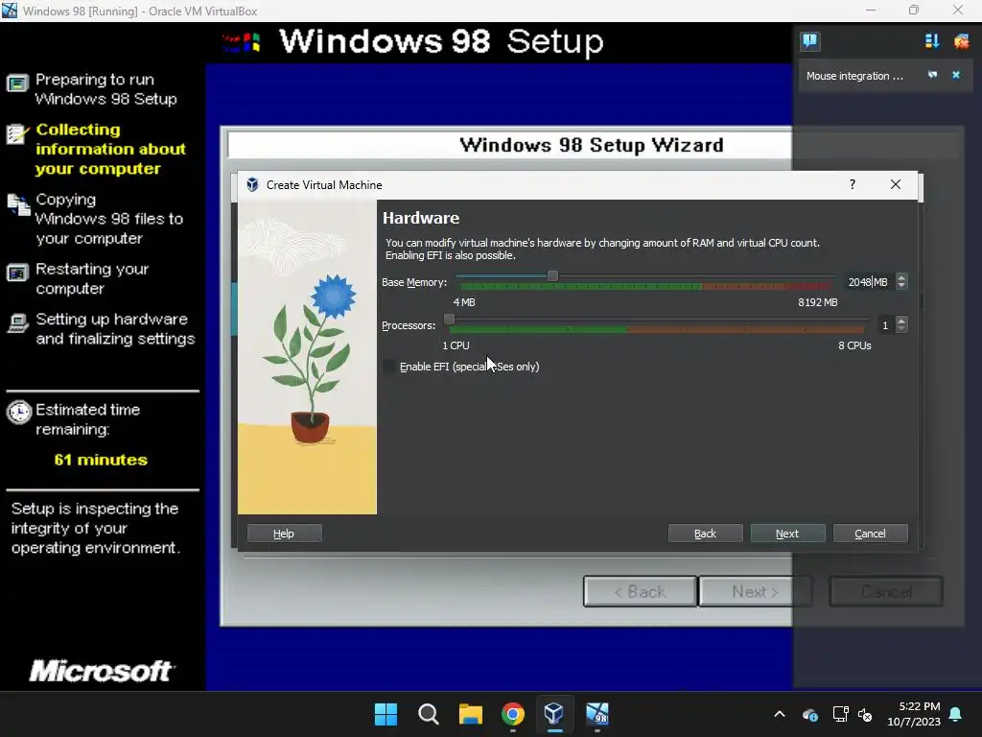This screenshot has height=737, width=982.
Task: Click the Windows logo beside Setup title
Action: pos(241,42)
